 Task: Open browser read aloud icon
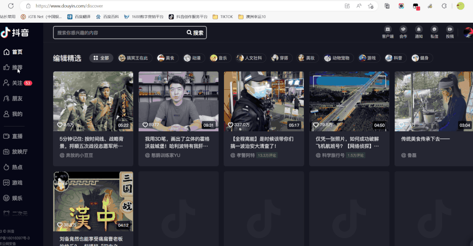pyautogui.click(x=359, y=6)
